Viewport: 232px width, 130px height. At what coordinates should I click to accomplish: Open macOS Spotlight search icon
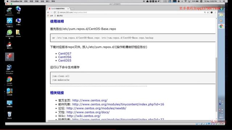[220, 1]
